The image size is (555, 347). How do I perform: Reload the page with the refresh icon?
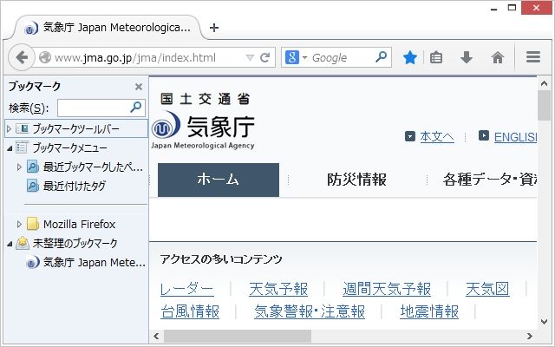(x=264, y=57)
